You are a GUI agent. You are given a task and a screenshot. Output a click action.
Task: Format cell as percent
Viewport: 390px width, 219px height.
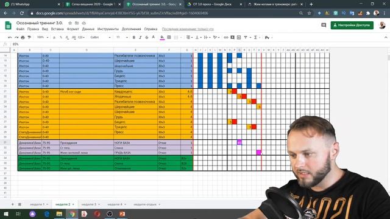click(x=61, y=38)
